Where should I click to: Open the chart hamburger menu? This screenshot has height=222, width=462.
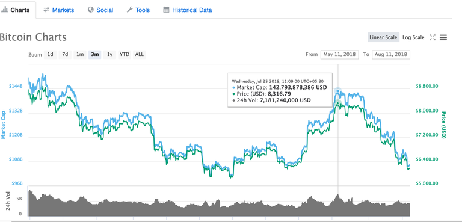coord(443,37)
